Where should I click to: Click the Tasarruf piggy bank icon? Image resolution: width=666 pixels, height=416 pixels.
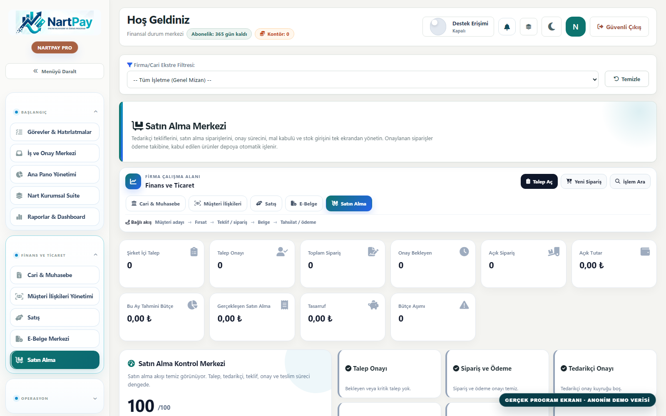click(373, 305)
